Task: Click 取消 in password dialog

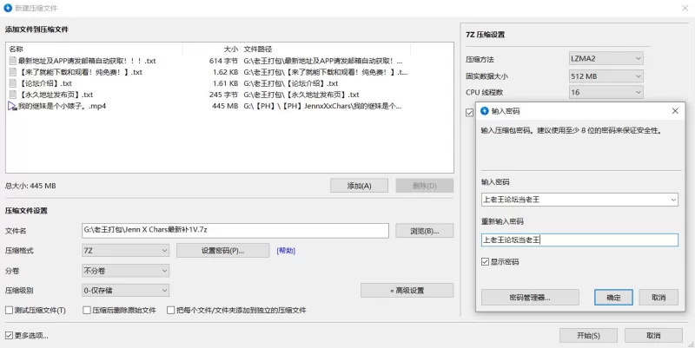Action: [x=659, y=297]
